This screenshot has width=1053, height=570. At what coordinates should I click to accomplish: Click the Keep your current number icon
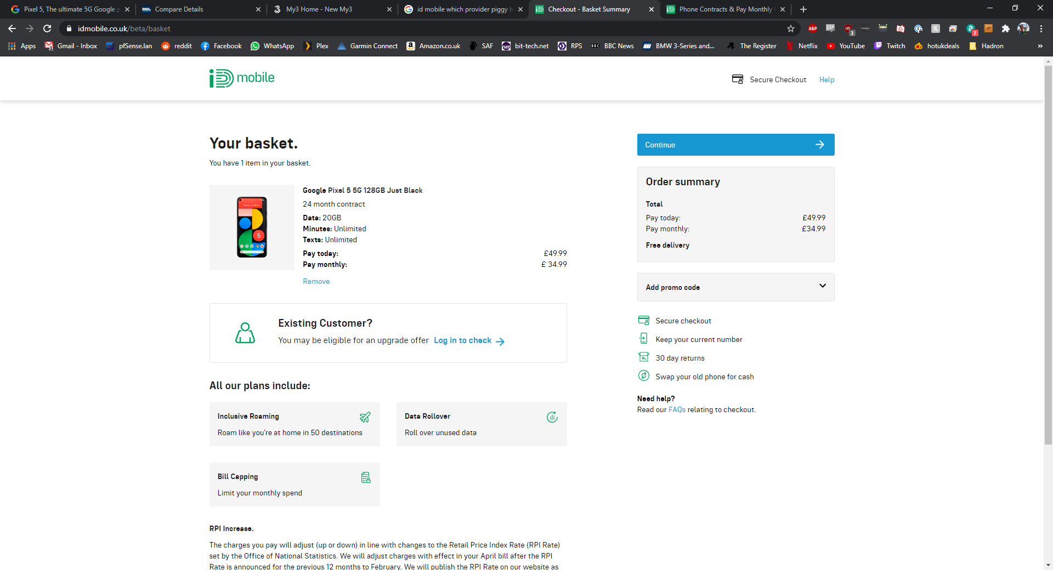click(x=644, y=339)
